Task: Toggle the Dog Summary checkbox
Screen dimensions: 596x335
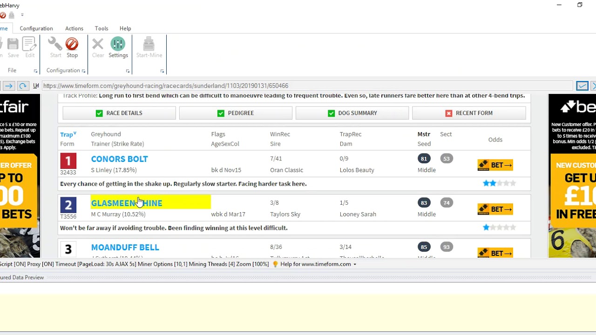Action: (x=331, y=113)
